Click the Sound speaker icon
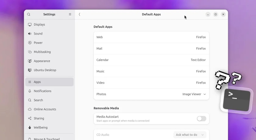Screen dimensions: 256x140 30,34
